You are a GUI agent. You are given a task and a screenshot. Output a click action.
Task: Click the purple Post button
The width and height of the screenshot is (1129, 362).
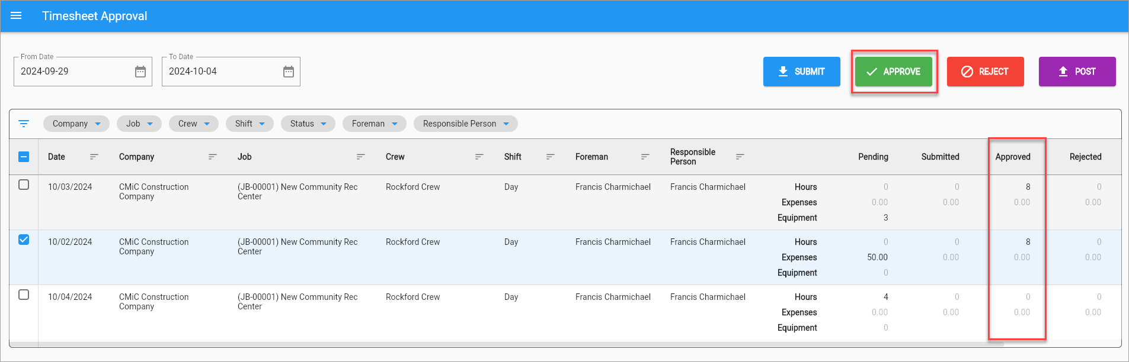[x=1077, y=72]
